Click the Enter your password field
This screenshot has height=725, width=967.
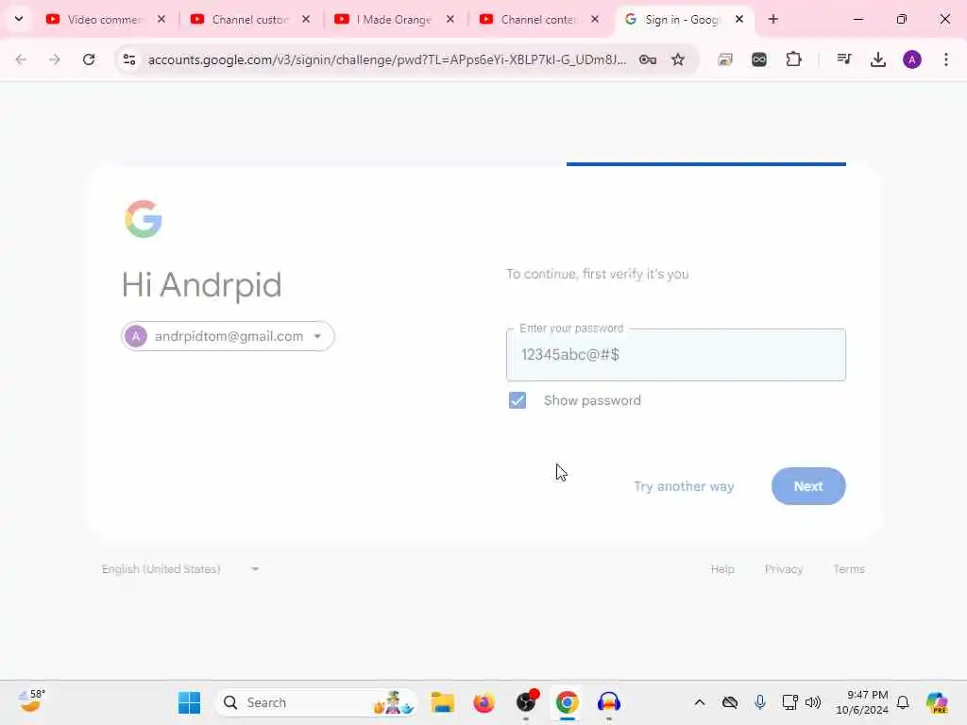[676, 355]
